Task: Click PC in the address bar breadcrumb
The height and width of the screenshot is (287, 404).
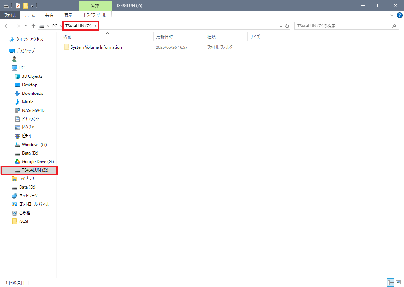Action: click(55, 26)
